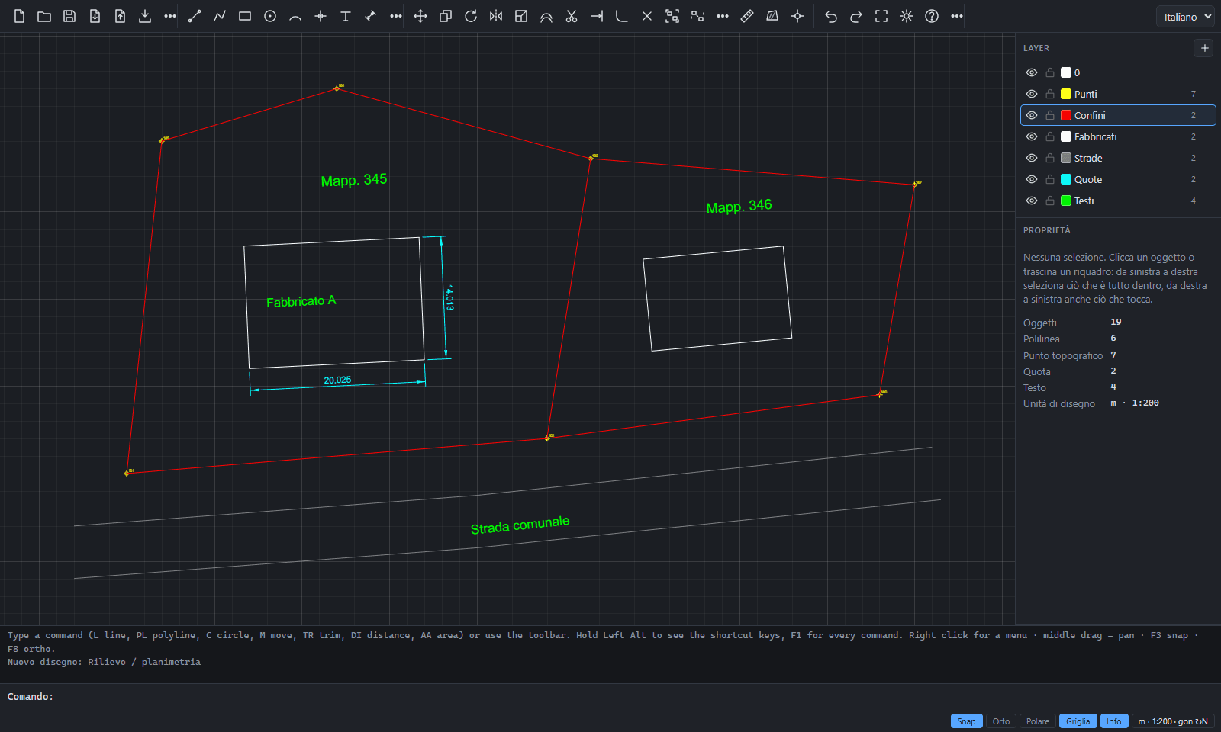
Task: Click the measure distance ruler icon
Action: coord(747,16)
